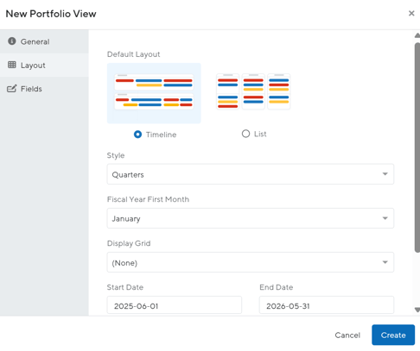Click the vertical scrollbar thumb
The image size is (420, 351).
tap(417, 147)
